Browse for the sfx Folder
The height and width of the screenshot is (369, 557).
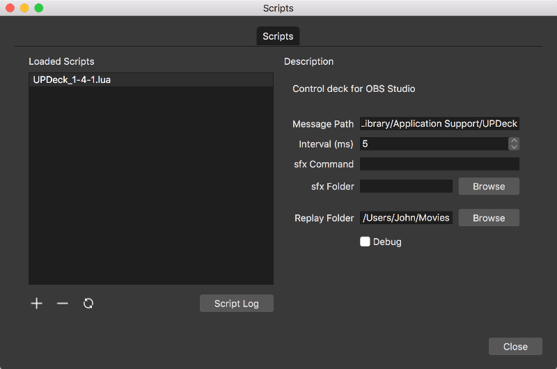(489, 187)
